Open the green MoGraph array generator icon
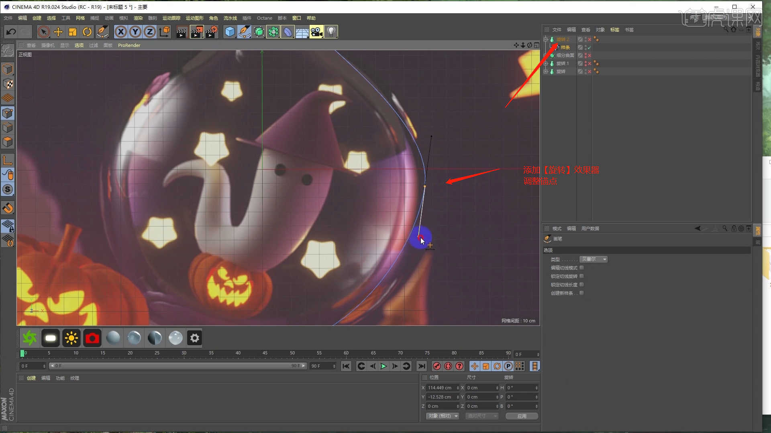The image size is (771, 433). pos(273,32)
